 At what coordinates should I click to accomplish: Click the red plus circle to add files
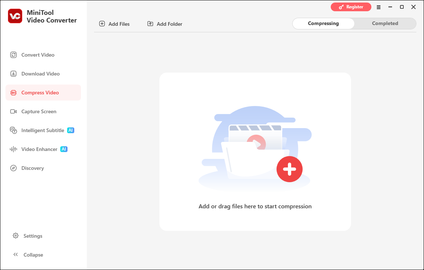point(289,169)
